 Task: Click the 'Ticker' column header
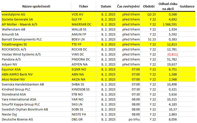pyautogui.click(x=83, y=6)
